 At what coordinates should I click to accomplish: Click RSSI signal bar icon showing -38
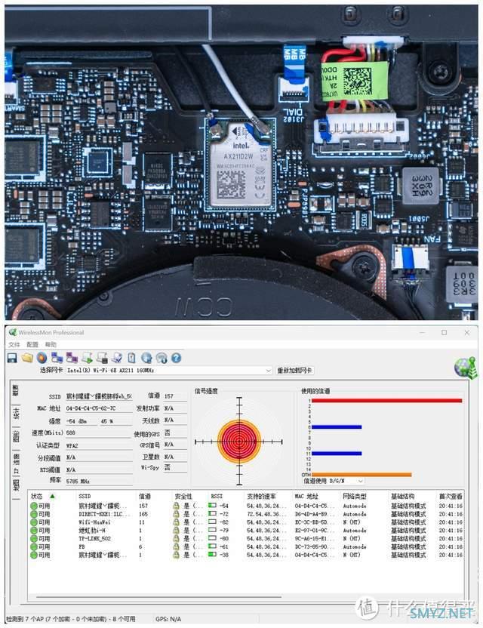212,554
